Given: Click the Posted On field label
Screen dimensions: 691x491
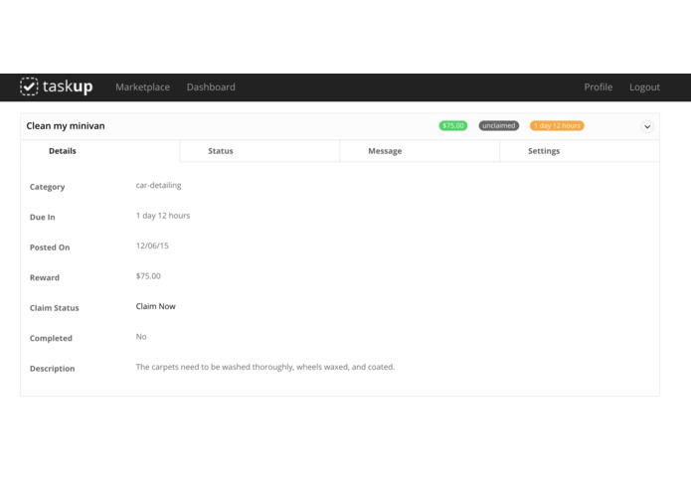Looking at the screenshot, I should coord(50,247).
